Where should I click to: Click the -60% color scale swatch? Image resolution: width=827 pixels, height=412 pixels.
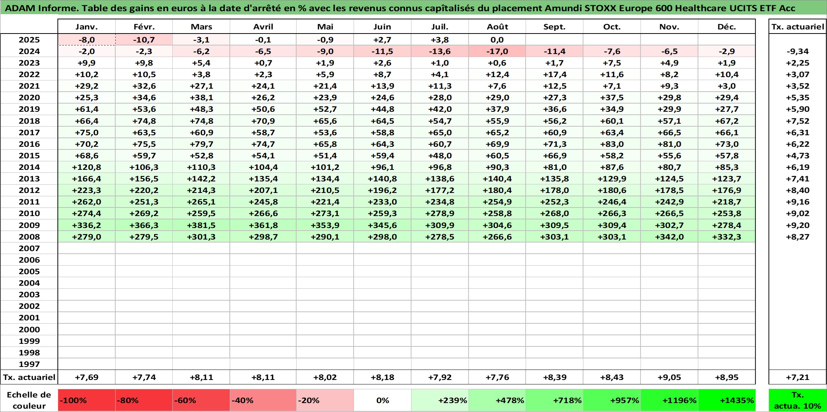[x=201, y=400]
